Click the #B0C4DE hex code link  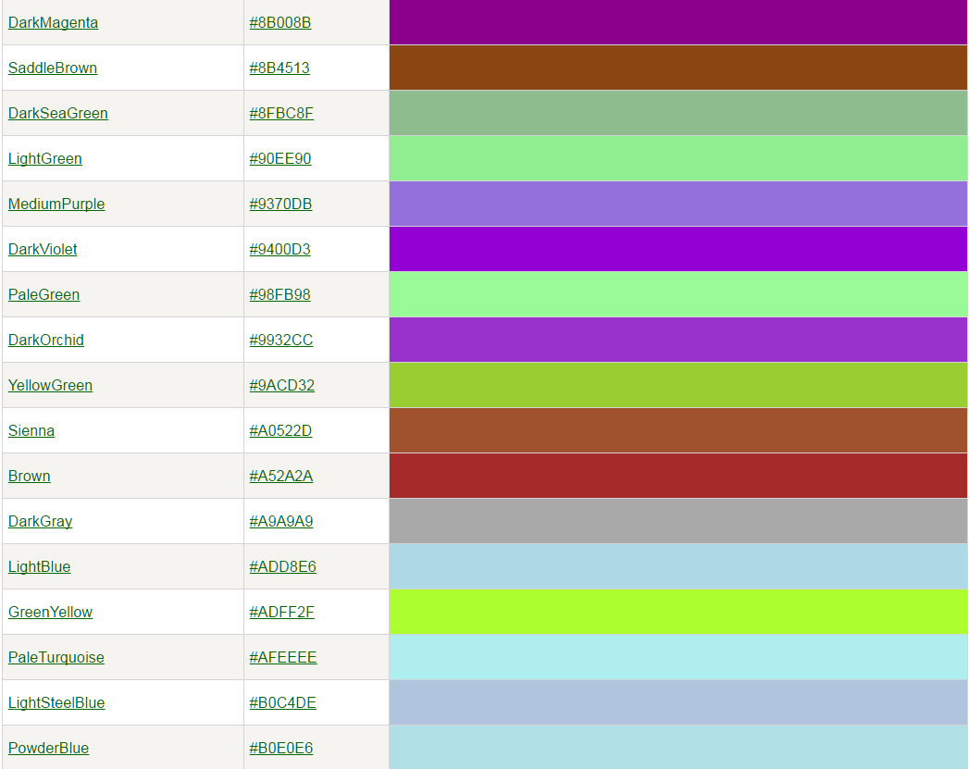[282, 703]
